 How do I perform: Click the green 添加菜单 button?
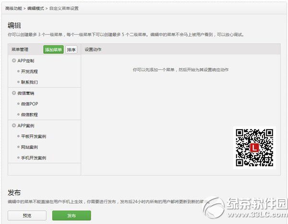(x=53, y=50)
